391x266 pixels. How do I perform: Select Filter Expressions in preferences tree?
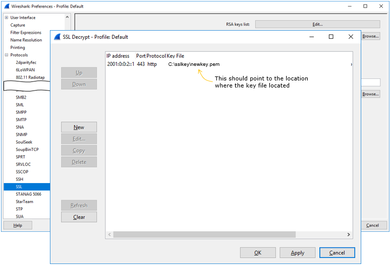[x=26, y=33]
